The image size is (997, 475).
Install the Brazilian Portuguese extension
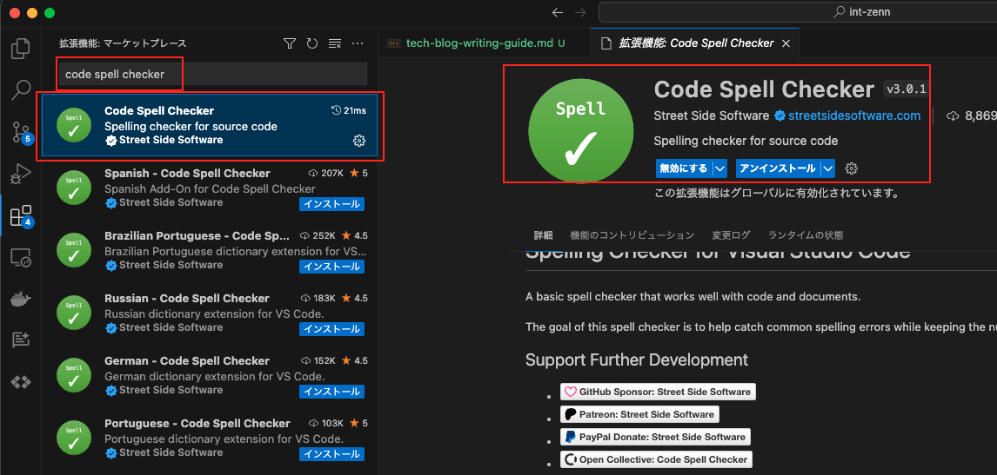[x=332, y=266]
